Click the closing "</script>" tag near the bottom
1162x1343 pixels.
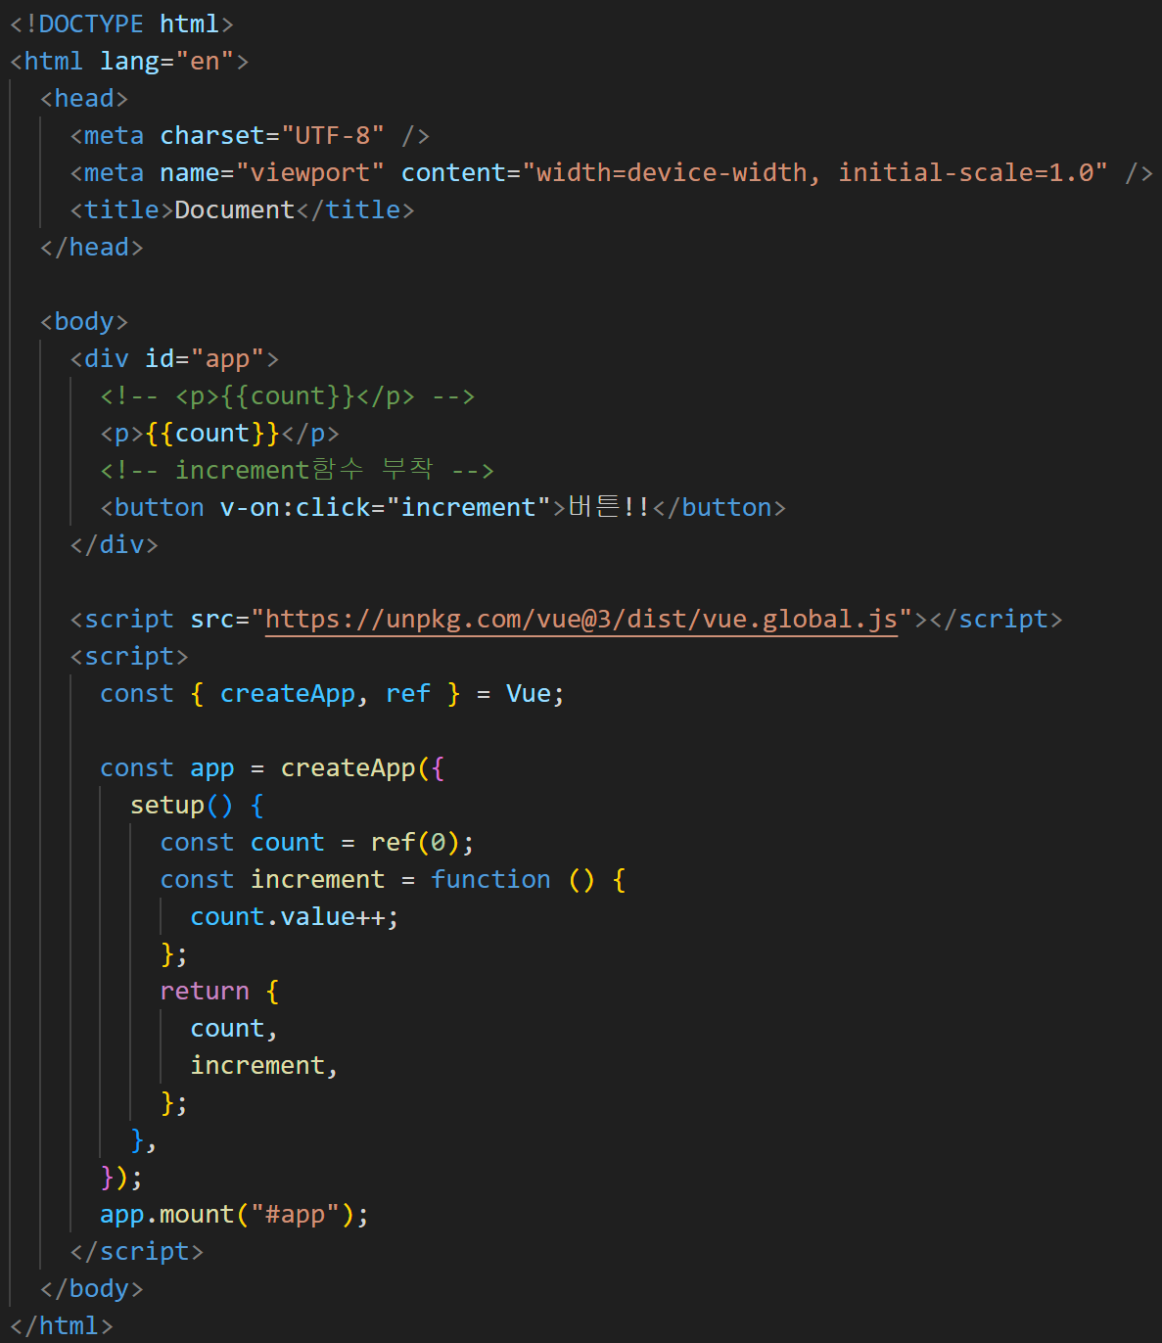coord(137,1252)
